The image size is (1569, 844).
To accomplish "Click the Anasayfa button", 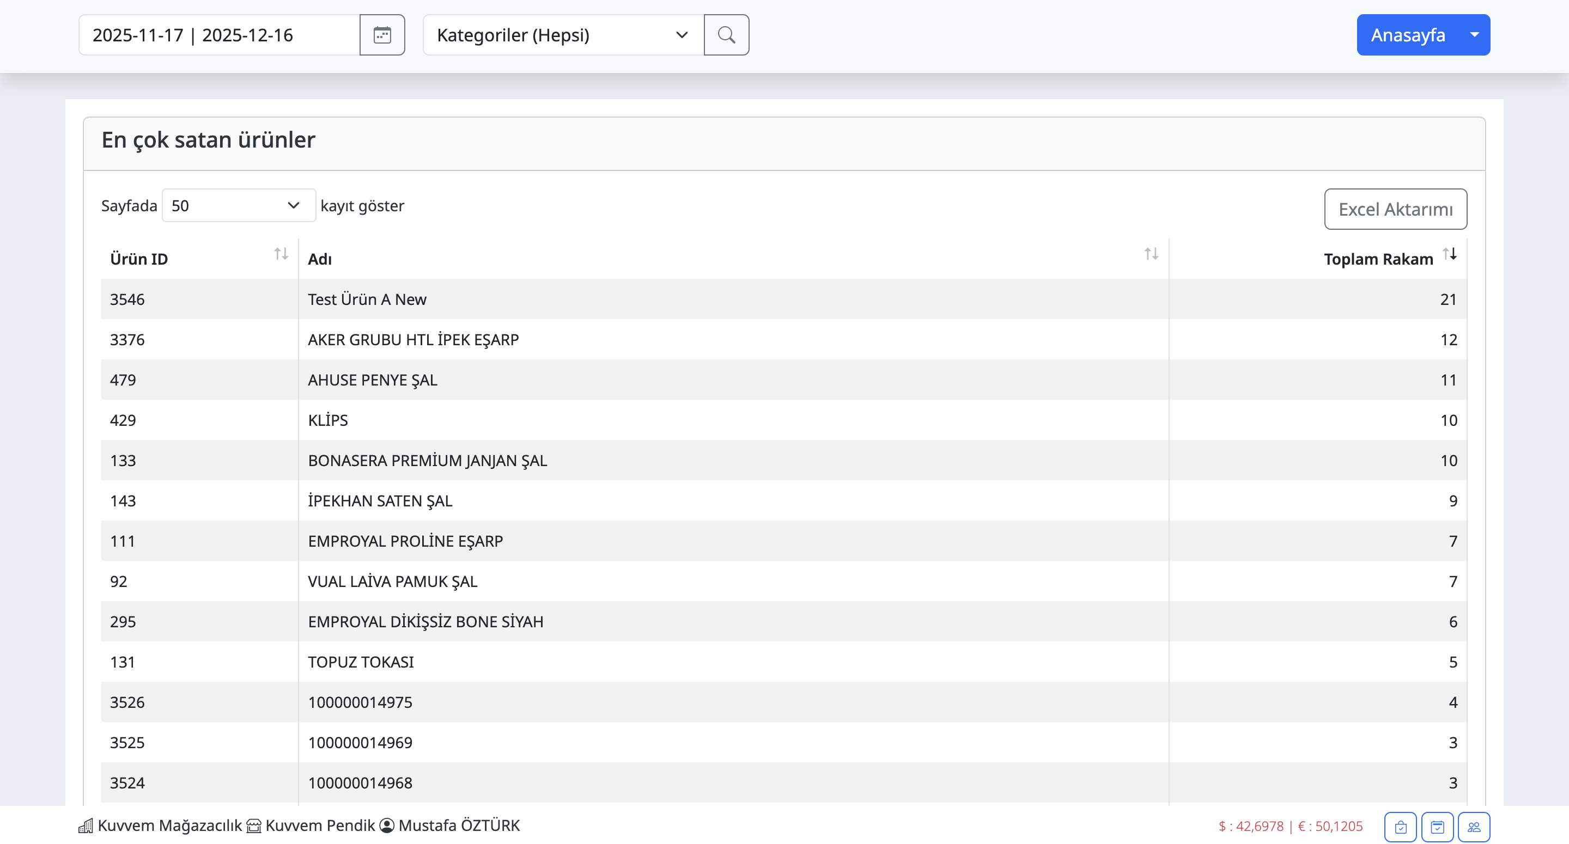I will (1407, 35).
